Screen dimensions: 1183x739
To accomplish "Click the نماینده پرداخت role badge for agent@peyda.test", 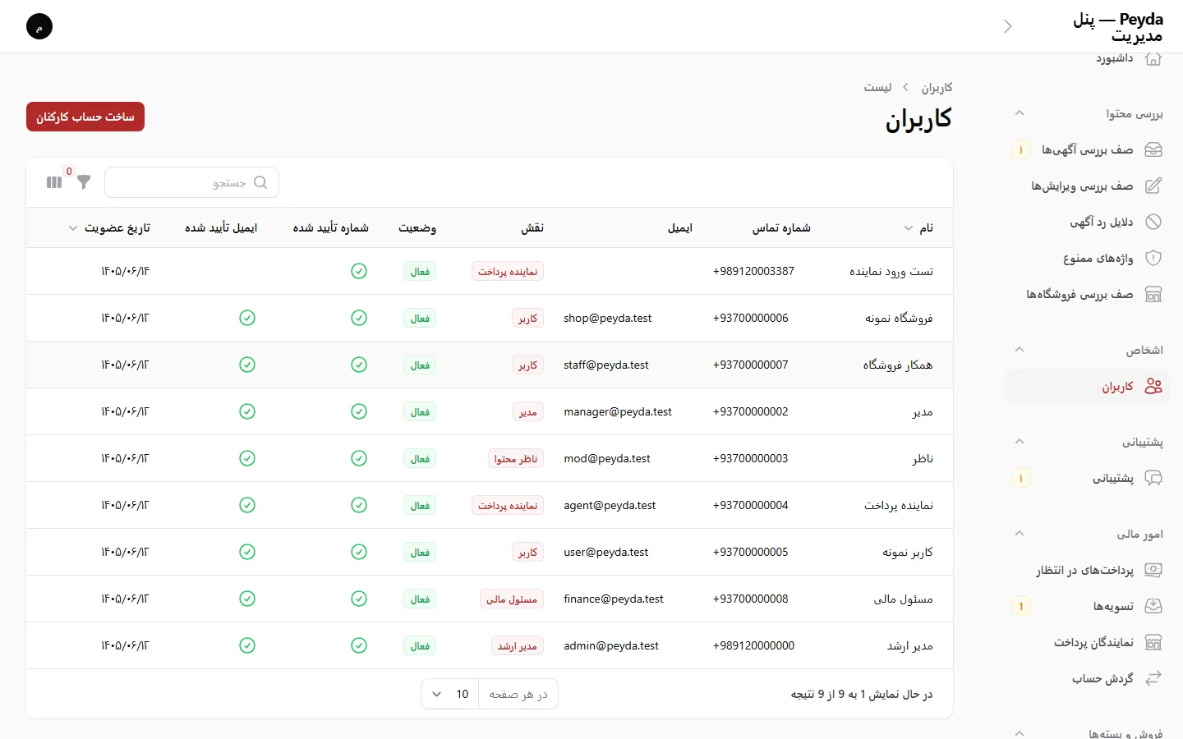I will [508, 505].
